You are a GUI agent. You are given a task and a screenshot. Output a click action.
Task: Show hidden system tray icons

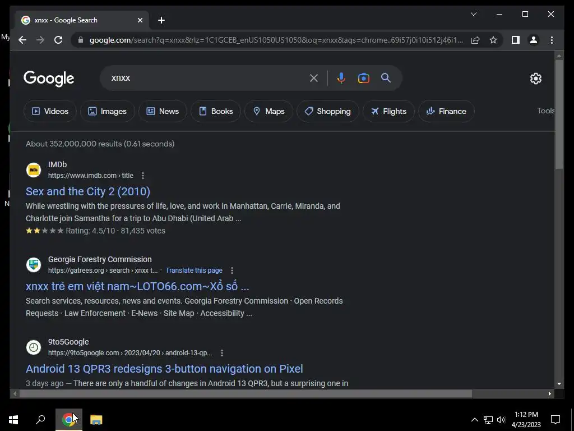(x=474, y=420)
